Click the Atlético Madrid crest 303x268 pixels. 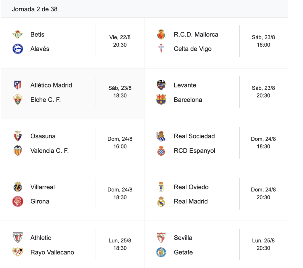[18, 85]
